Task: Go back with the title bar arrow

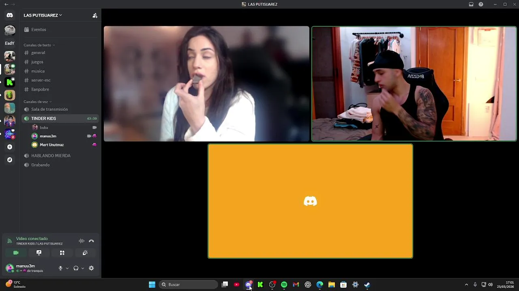Action: pos(6,4)
